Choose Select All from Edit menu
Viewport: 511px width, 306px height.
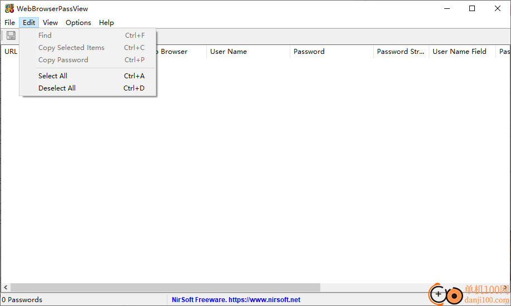pos(88,76)
